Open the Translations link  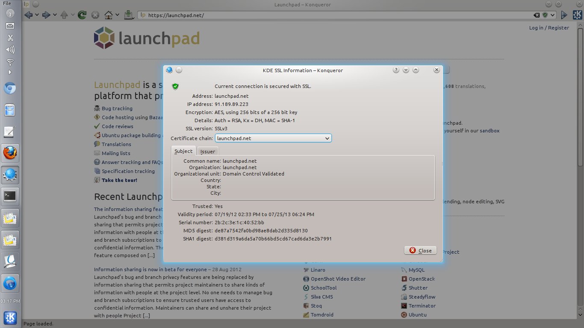click(116, 144)
